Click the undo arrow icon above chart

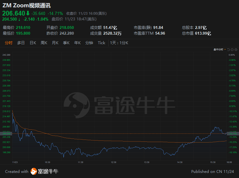[228, 50]
